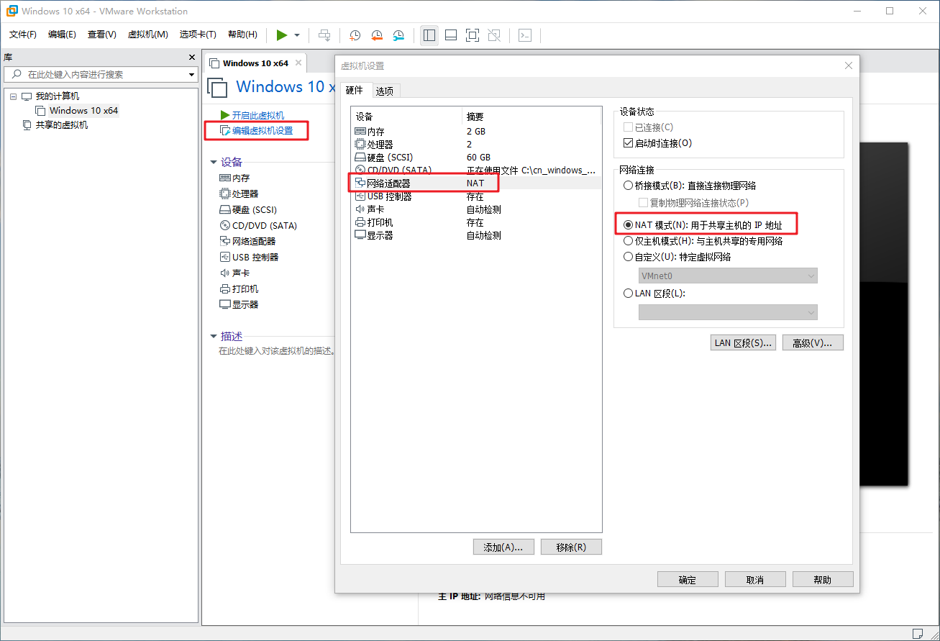Click 移除(R) button

pos(571,547)
